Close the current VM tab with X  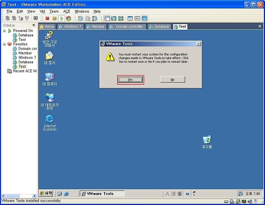[260, 26]
